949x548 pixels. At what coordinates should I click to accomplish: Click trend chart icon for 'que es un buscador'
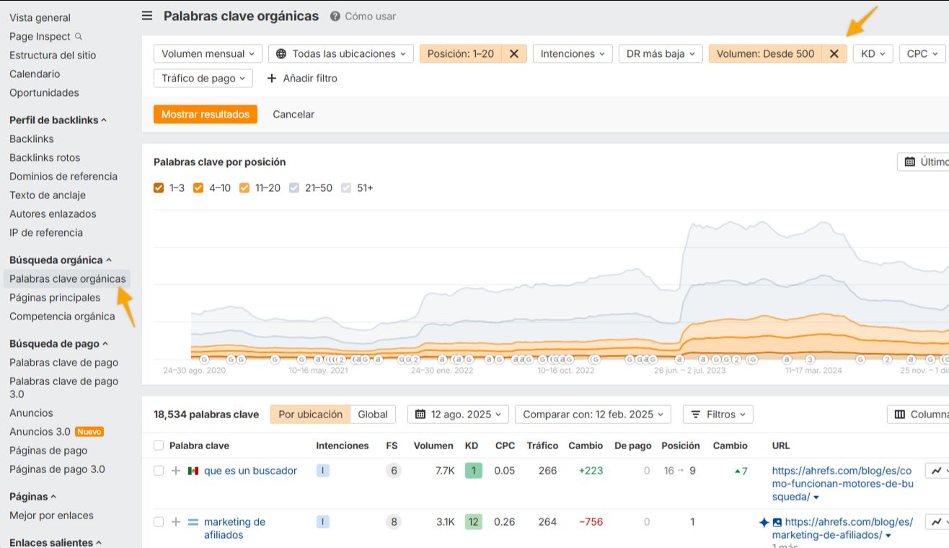936,471
